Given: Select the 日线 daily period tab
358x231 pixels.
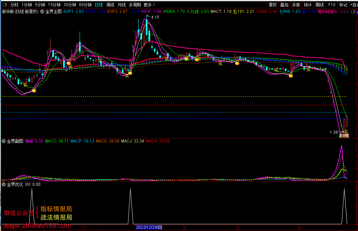Looking at the screenshot, I should click(x=99, y=5).
